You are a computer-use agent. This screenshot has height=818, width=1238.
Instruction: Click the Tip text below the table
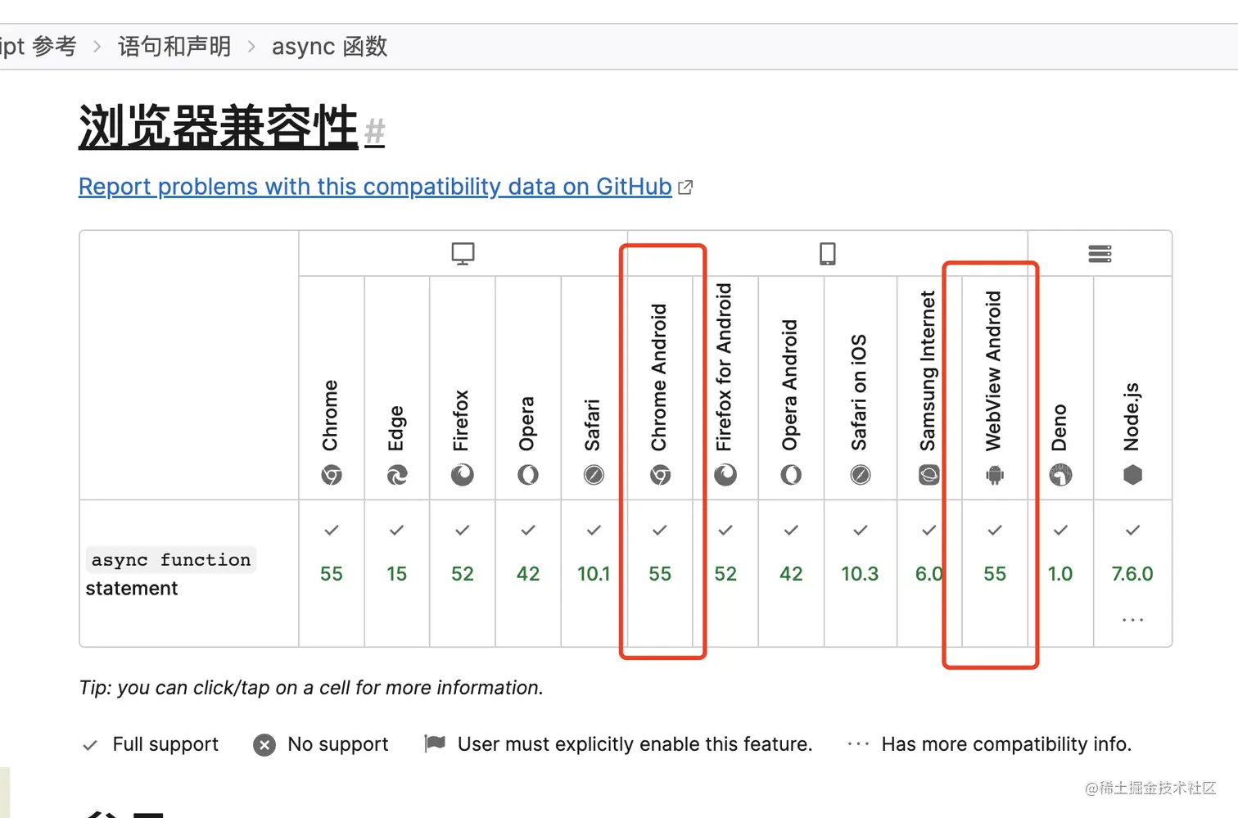click(311, 688)
